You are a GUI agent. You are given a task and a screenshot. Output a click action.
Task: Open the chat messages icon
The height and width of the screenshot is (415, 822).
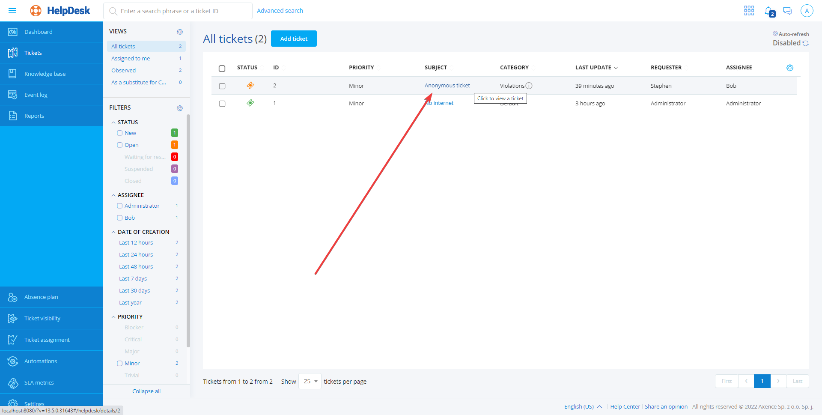click(x=787, y=11)
